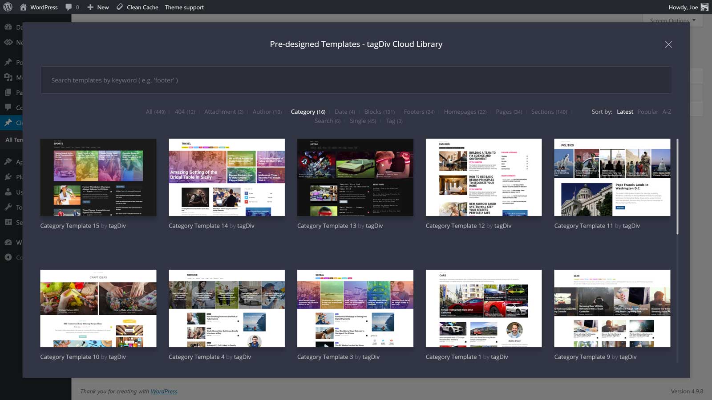Show All (449) templates
Viewport: 712px width, 400px height.
[156, 112]
